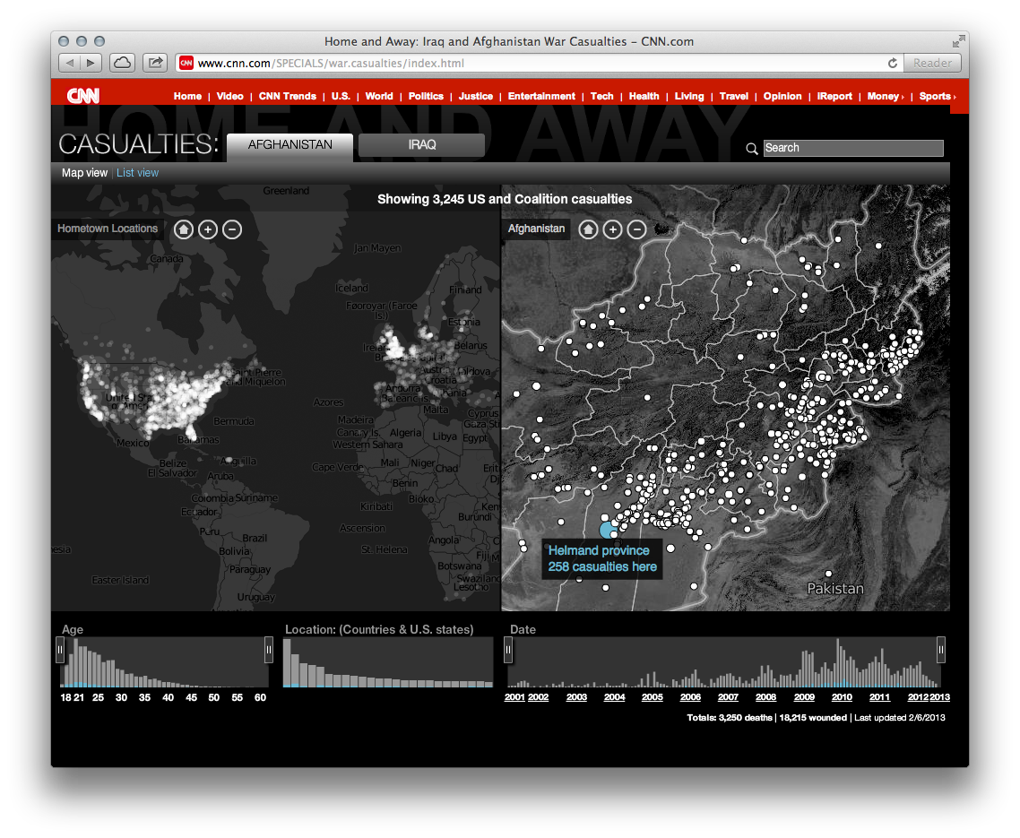
Task: Expand the iReport navigation item
Action: (834, 96)
